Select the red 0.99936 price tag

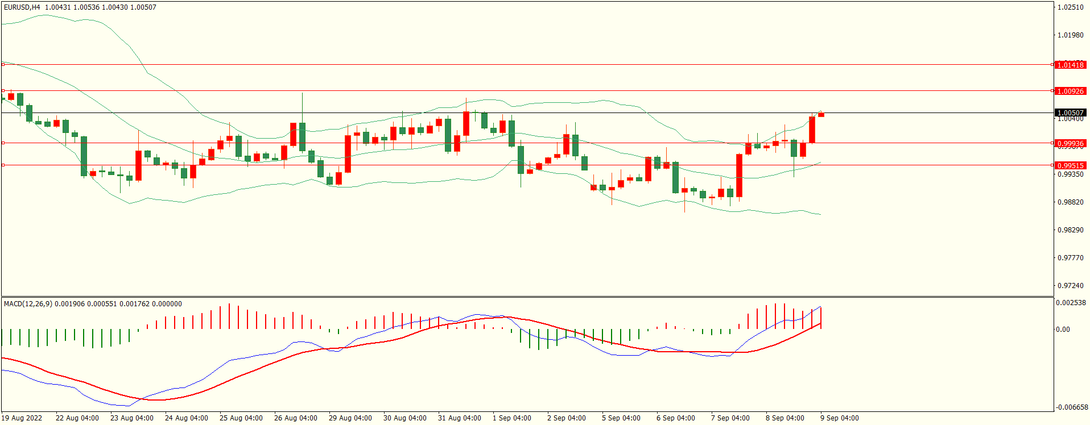click(1070, 144)
